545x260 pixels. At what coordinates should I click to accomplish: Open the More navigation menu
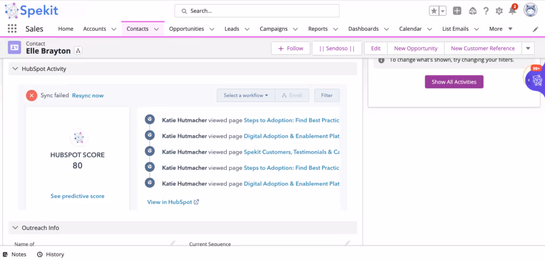[x=501, y=29]
